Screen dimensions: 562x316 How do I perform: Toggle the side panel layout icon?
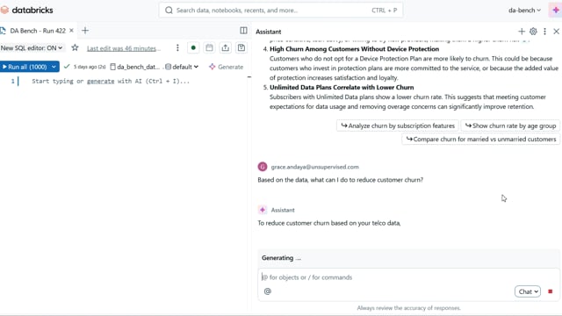tap(243, 31)
